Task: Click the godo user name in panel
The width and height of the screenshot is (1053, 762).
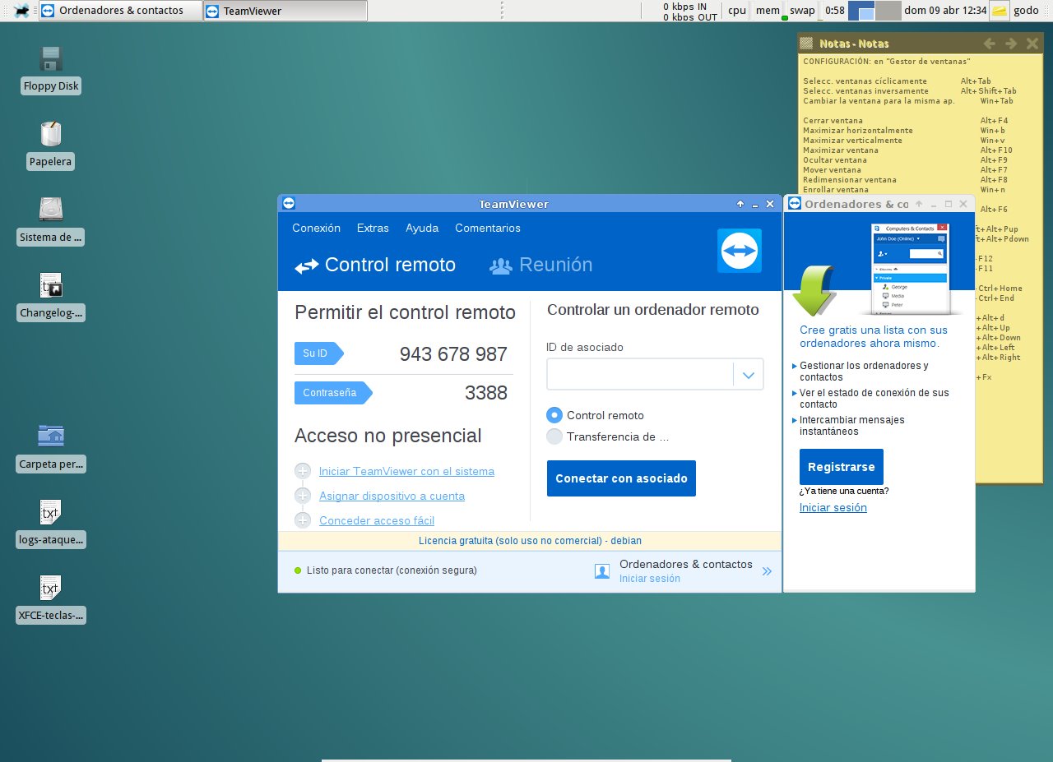Action: click(x=1026, y=11)
